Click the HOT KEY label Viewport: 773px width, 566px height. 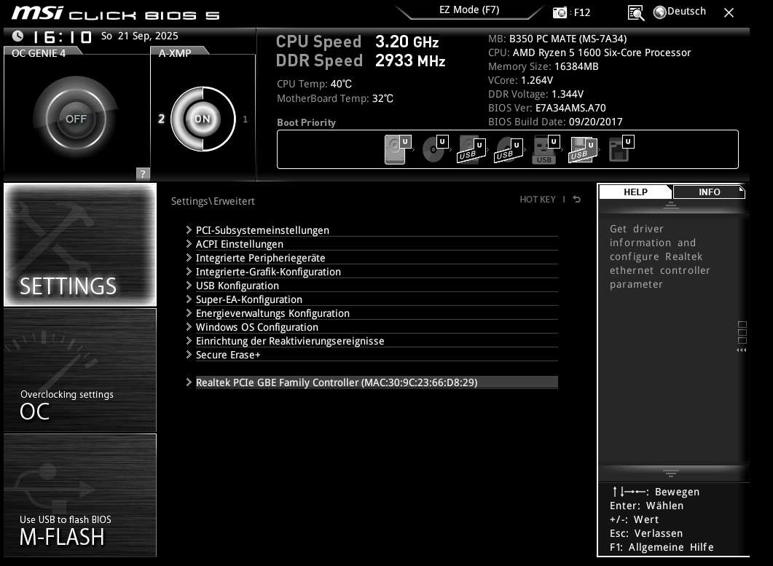[x=538, y=199]
